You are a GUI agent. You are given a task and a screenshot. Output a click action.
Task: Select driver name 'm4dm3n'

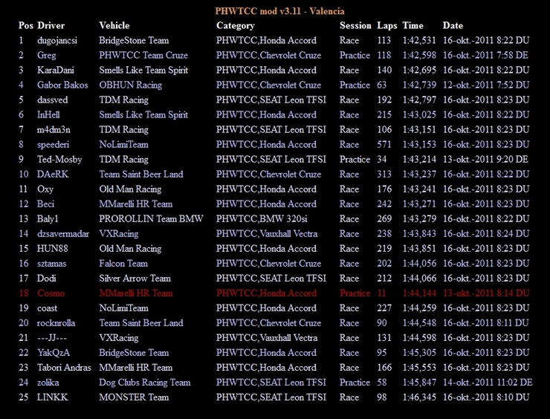pyautogui.click(x=54, y=130)
